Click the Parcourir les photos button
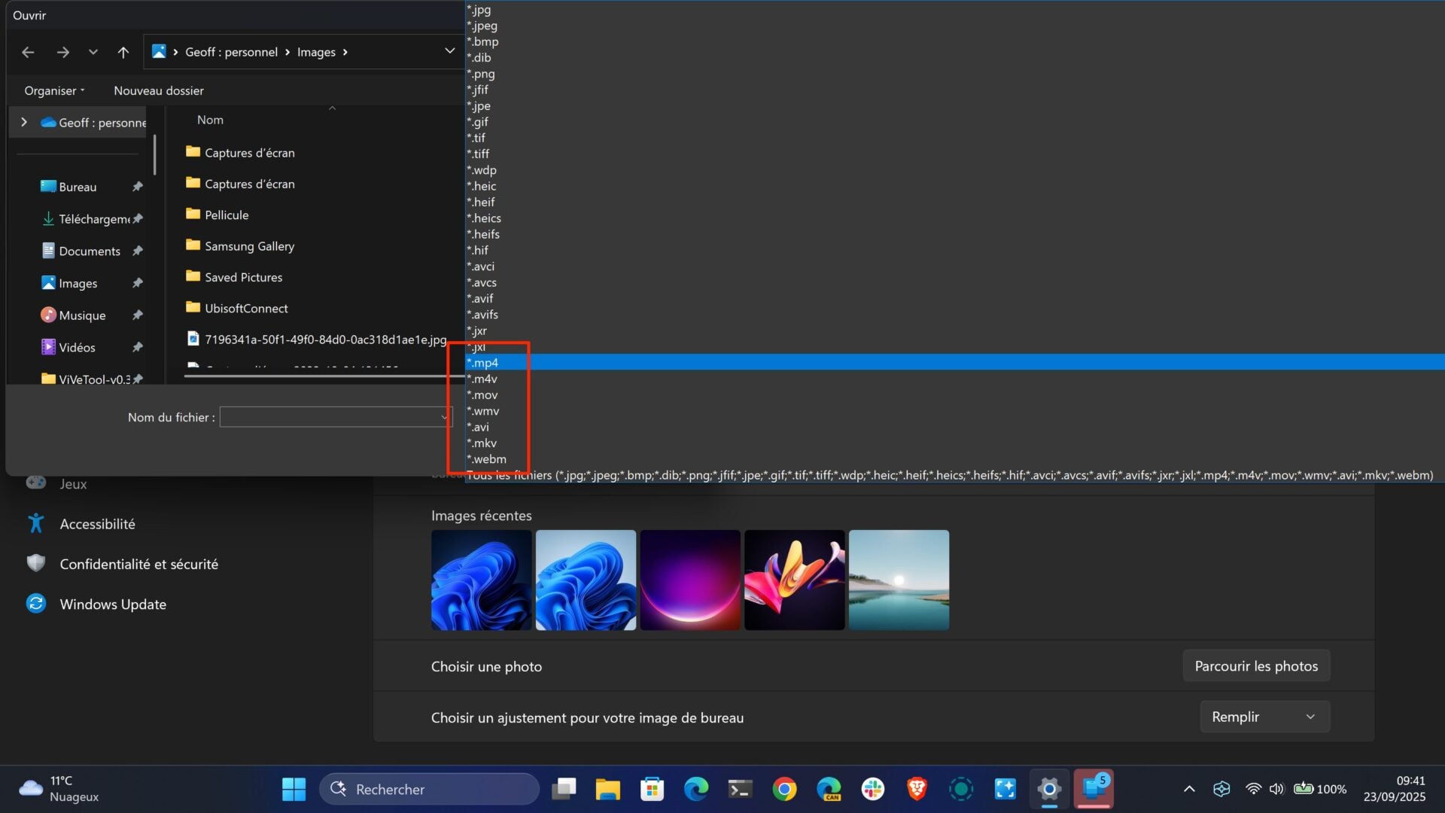The image size is (1445, 813). 1256,665
